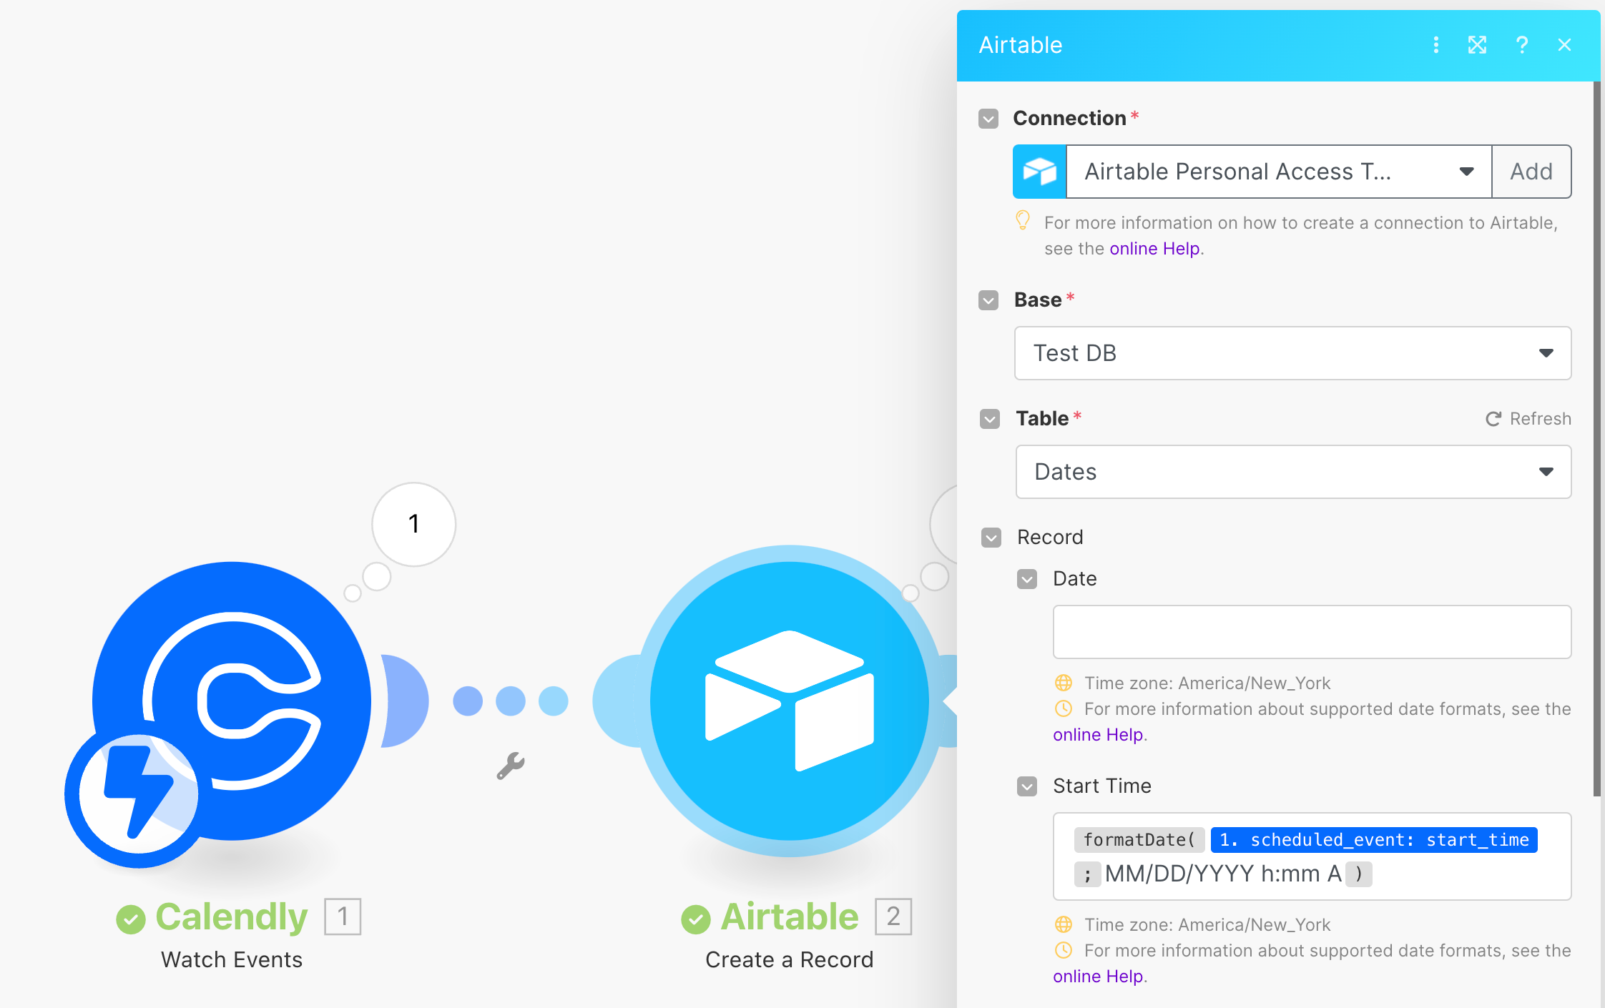Click the panel's vertical scrollbar
The height and width of the screenshot is (1008, 1605).
pyautogui.click(x=1597, y=438)
